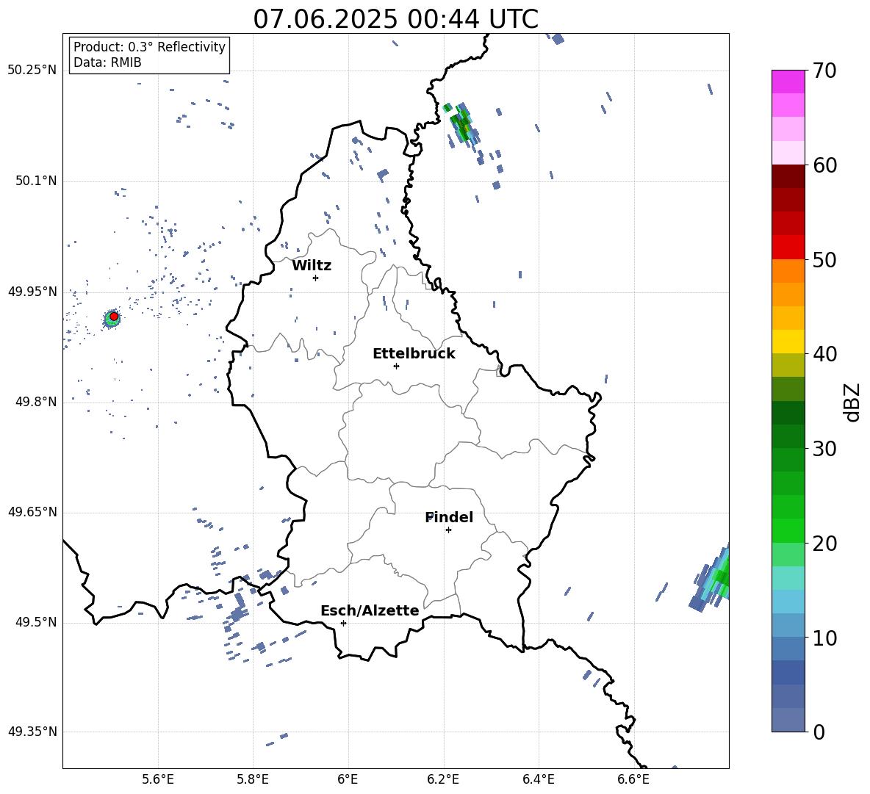Click the Esch/Alzette station label
The width and height of the screenshot is (870, 794).
(x=370, y=610)
